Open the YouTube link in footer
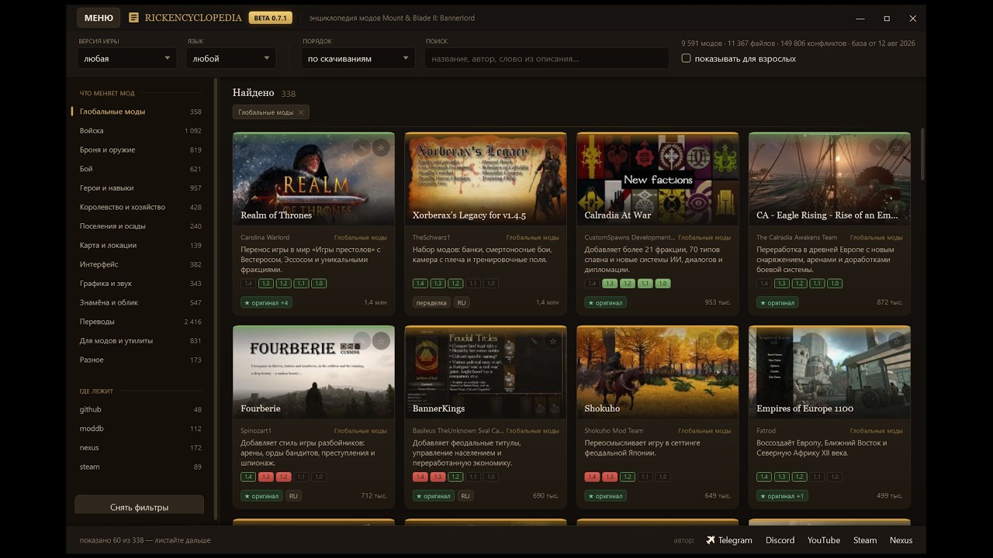This screenshot has height=558, width=993. (823, 540)
